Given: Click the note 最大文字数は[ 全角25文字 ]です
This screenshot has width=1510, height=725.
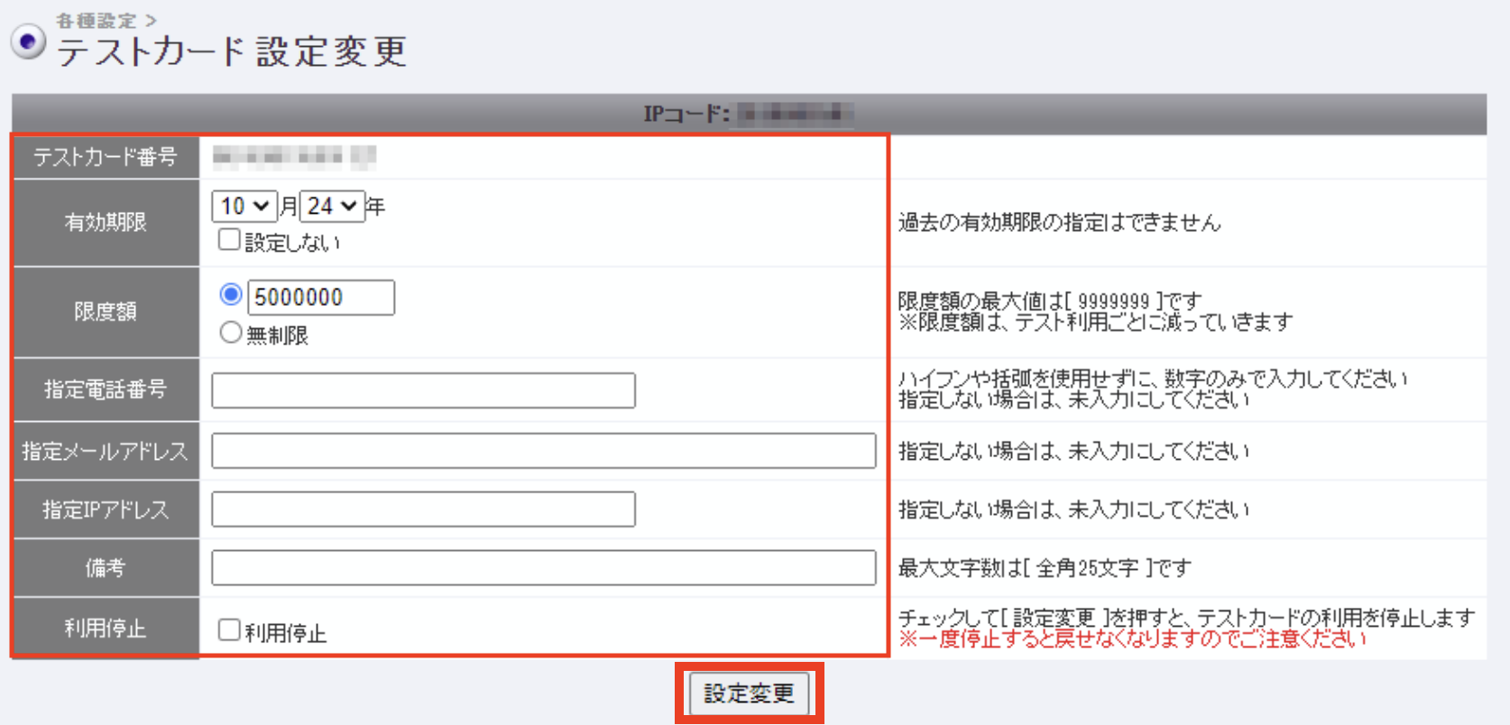Looking at the screenshot, I should (1045, 568).
